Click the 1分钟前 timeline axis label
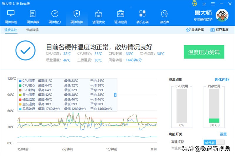The width and height of the screenshot is (235, 156). click(x=112, y=149)
